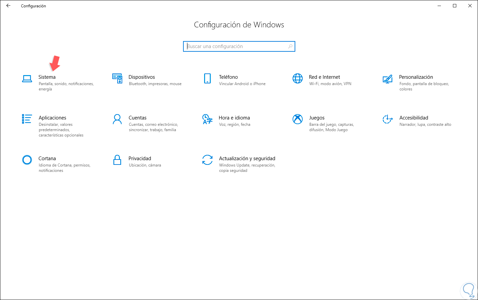Open the Hora e idioma icon
The height and width of the screenshot is (300, 478).
click(x=207, y=119)
